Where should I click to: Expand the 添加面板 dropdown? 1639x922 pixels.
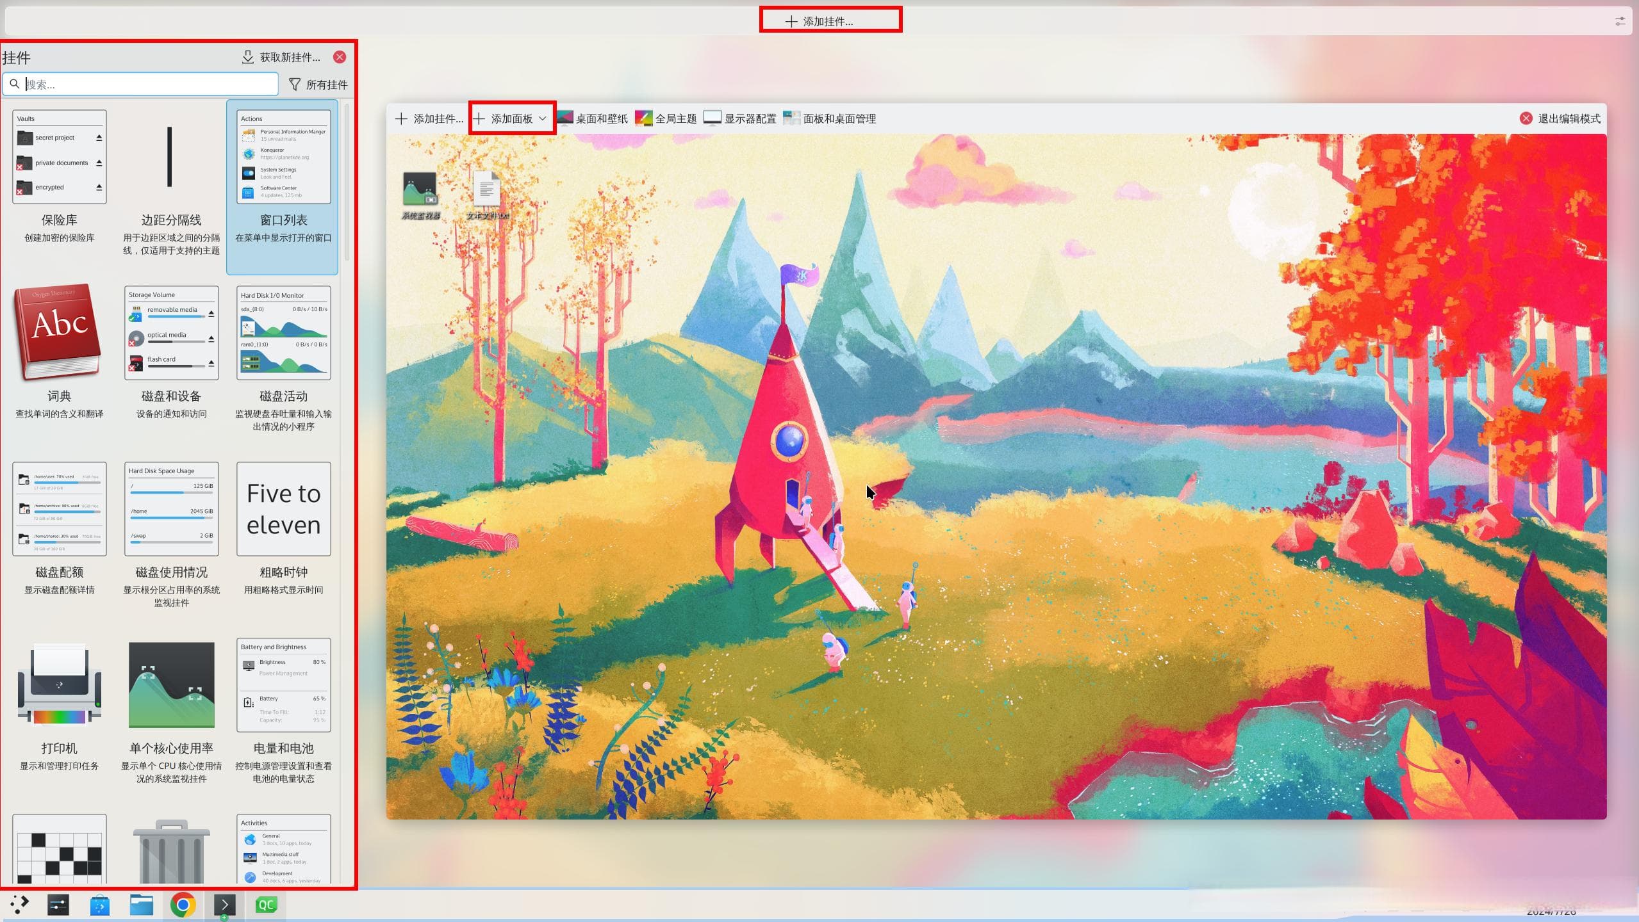pos(510,118)
